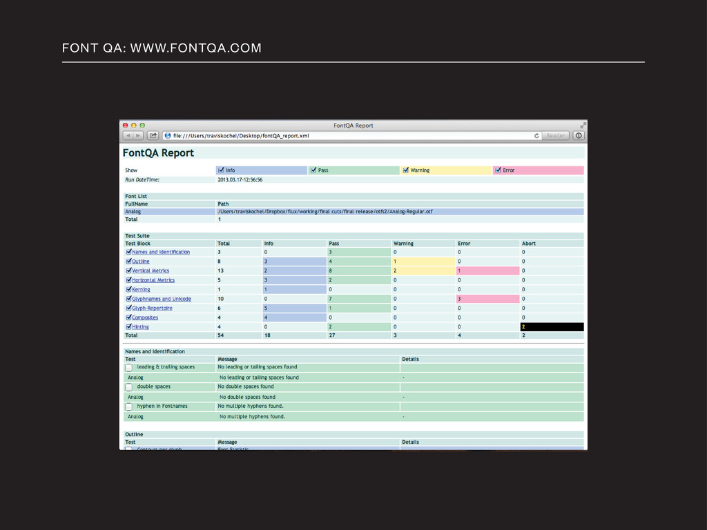Click the Pass total 27 in Total row
Viewport: 707px width, 530px height.
[332, 335]
